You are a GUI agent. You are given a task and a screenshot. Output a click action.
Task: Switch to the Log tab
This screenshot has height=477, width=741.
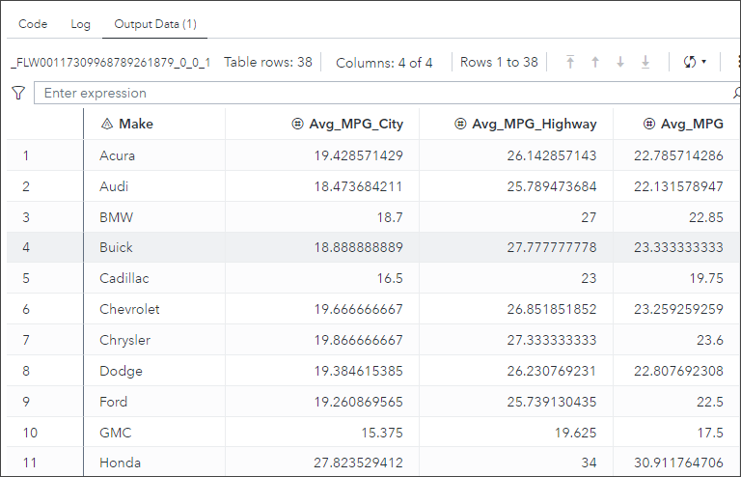tap(80, 24)
